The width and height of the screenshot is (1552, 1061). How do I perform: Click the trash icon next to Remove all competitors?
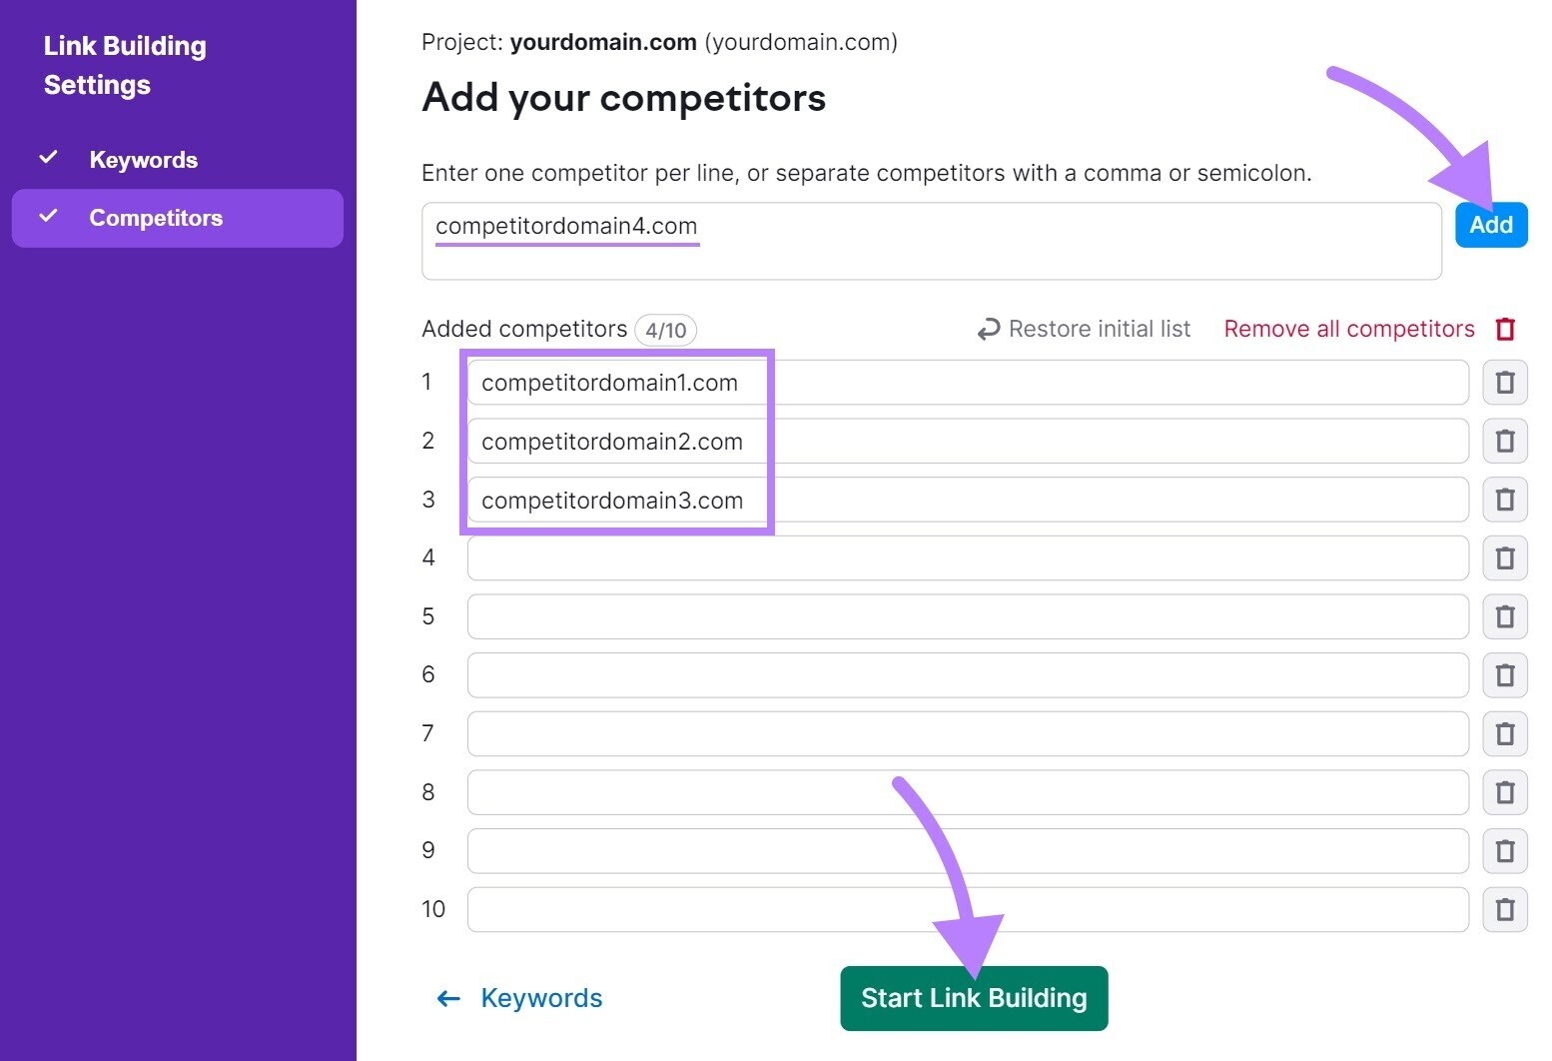1505,328
